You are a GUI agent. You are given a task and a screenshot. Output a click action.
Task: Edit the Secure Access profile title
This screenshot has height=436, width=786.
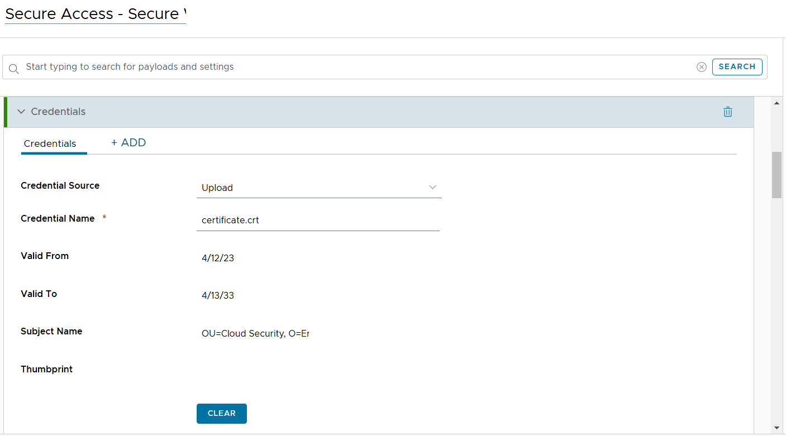[96, 14]
